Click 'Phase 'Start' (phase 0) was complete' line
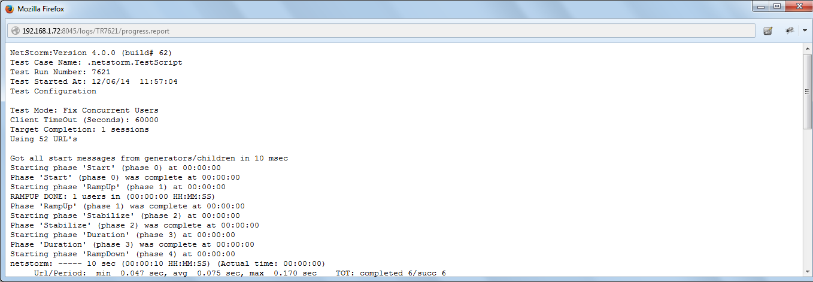813x282 pixels. point(125,177)
